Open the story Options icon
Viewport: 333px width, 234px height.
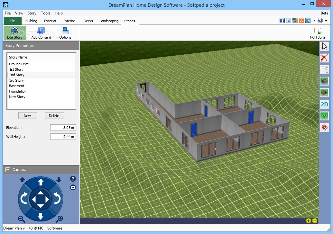coord(65,33)
